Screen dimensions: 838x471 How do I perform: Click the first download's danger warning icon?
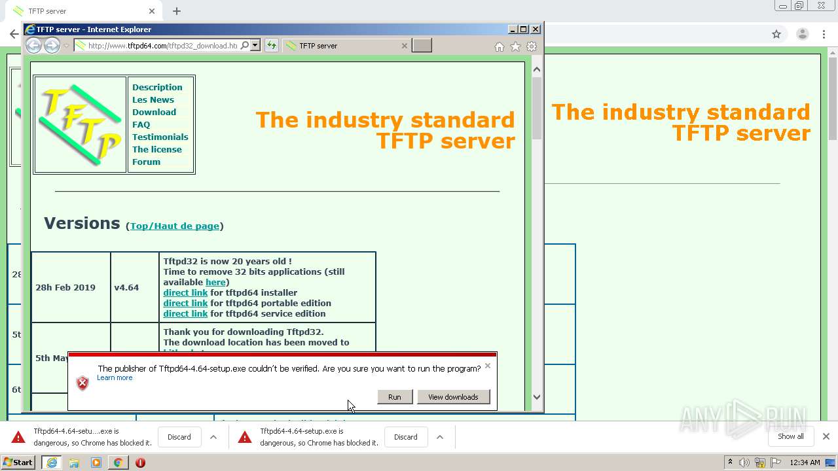point(18,437)
